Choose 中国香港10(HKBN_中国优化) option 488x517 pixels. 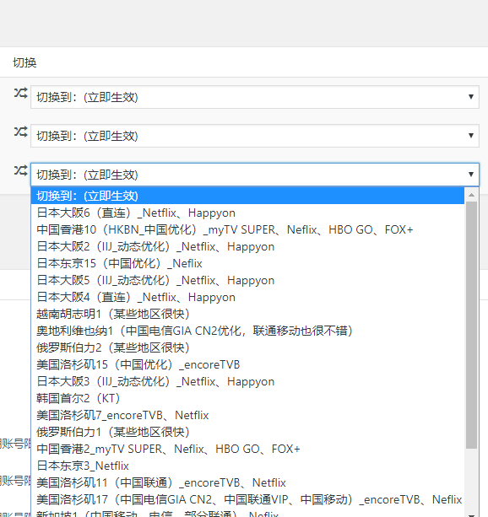(x=247, y=229)
